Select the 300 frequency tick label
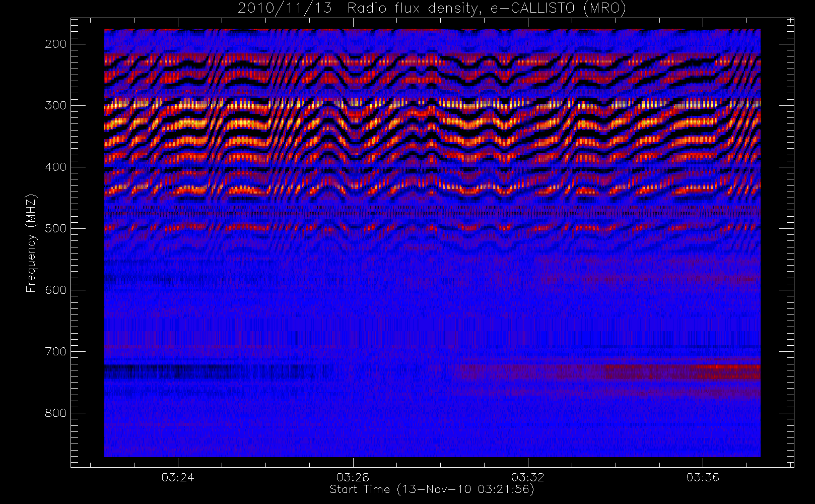Screen dimensions: 815x504 (x=55, y=105)
